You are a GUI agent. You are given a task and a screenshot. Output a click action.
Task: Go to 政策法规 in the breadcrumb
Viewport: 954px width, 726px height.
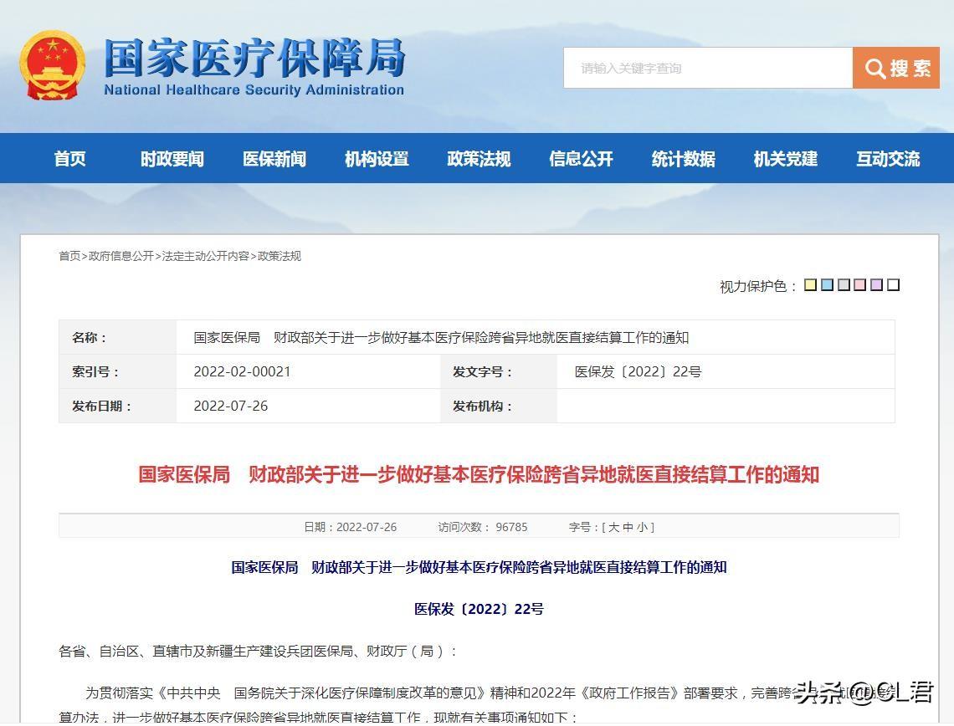pyautogui.click(x=280, y=256)
